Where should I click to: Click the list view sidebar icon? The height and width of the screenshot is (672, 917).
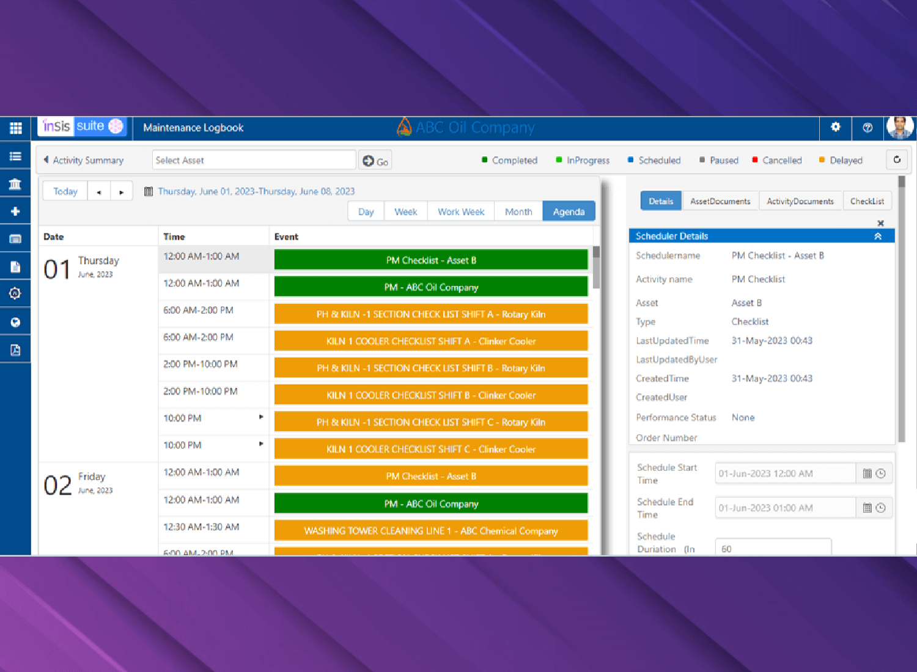[x=15, y=156]
